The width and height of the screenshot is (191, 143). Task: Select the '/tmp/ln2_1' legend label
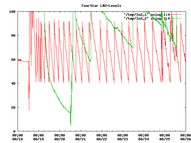136,14
